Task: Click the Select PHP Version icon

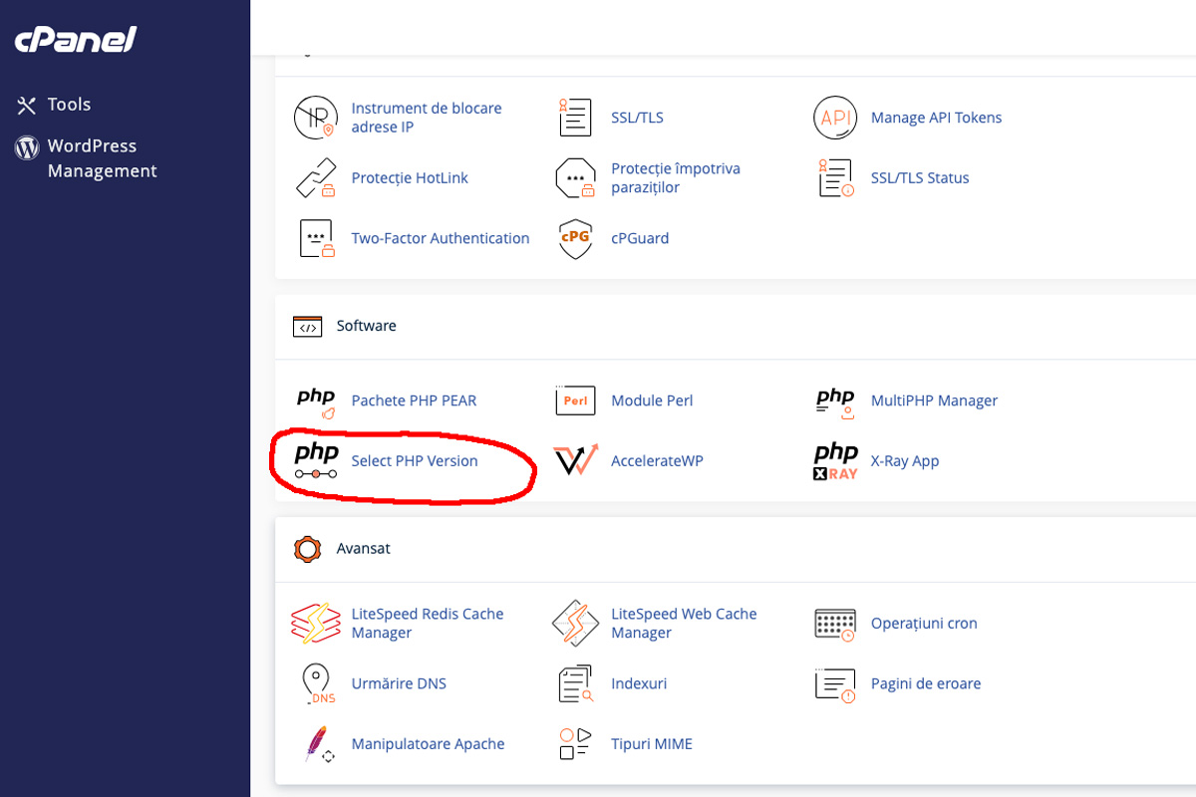Action: pyautogui.click(x=316, y=461)
